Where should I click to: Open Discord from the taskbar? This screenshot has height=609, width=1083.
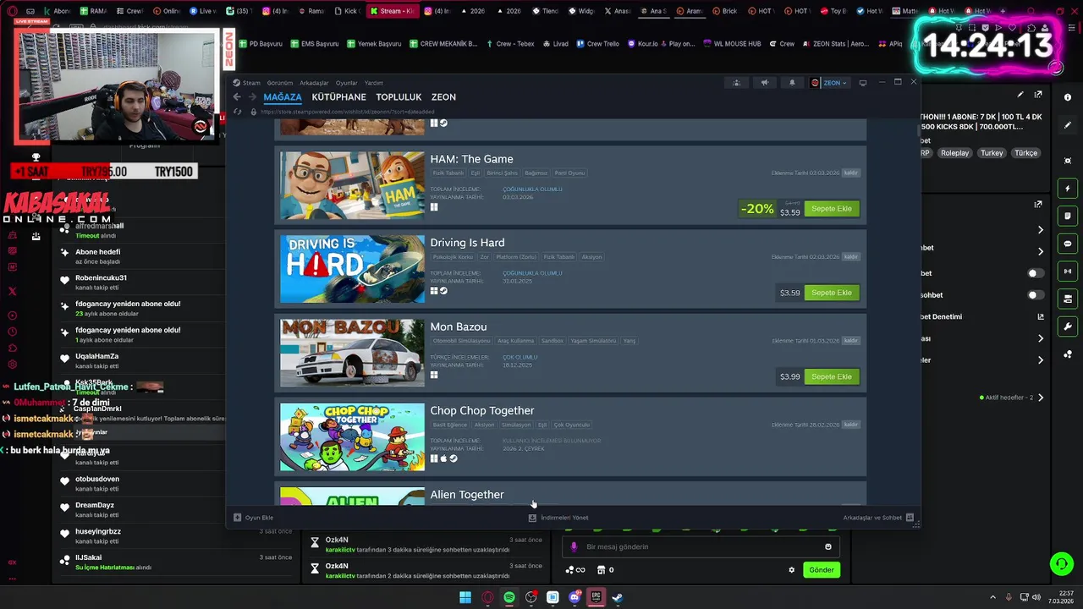click(574, 597)
